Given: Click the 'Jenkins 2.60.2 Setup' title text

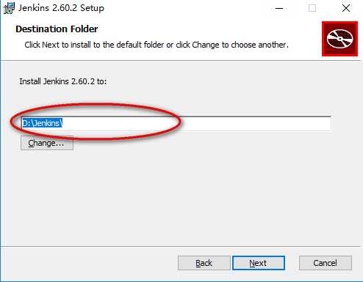Looking at the screenshot, I should (x=61, y=8).
